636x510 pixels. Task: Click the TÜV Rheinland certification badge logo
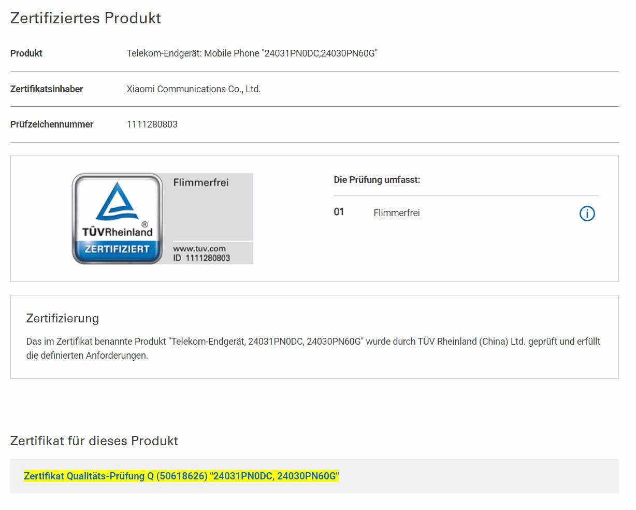118,219
